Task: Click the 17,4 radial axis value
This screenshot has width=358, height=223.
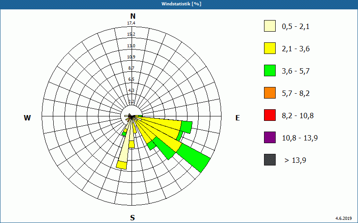Action: 131,23
